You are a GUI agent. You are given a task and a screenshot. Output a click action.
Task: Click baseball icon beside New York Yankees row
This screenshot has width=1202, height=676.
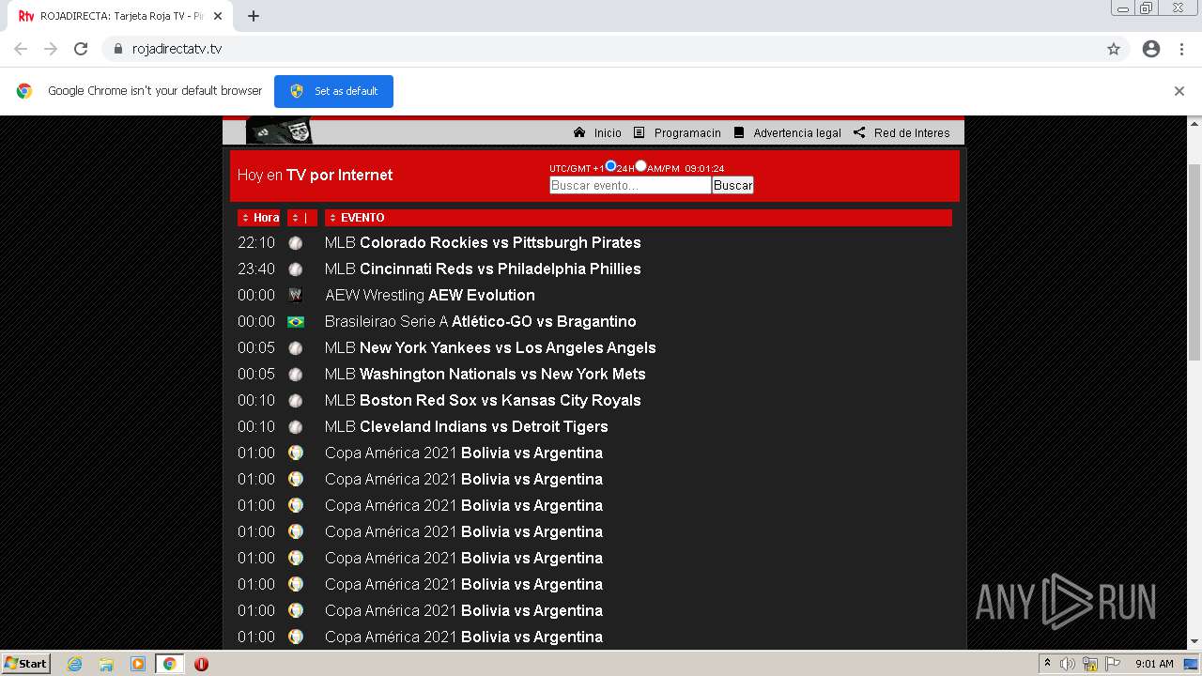pos(296,348)
